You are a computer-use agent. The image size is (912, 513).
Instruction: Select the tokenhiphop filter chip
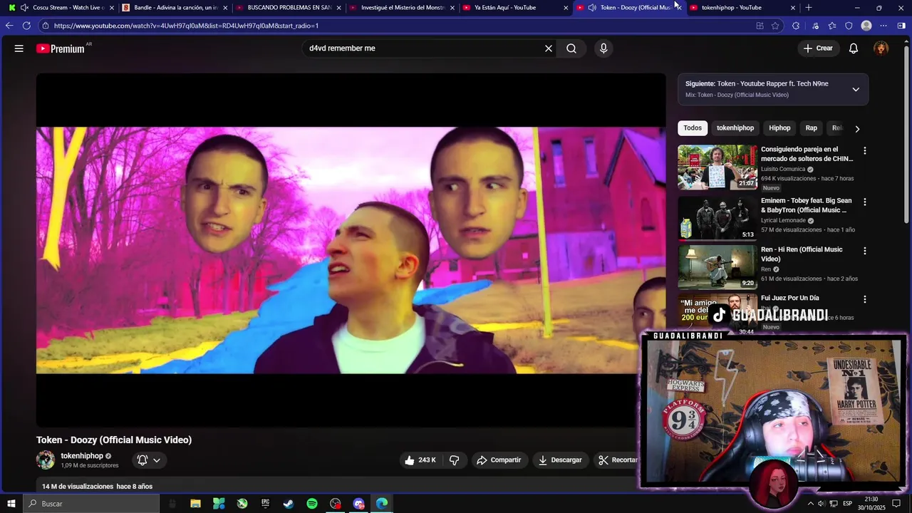735,128
